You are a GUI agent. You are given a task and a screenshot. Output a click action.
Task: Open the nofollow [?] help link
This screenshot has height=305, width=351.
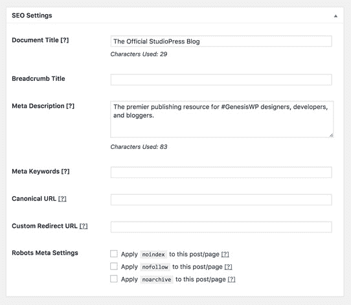(229, 267)
